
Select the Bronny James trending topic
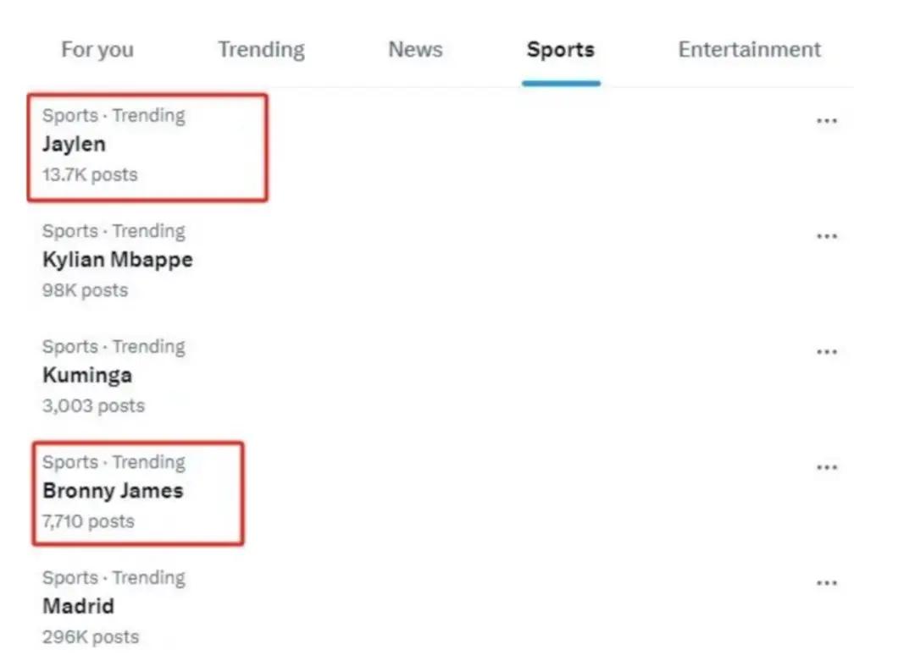(113, 491)
